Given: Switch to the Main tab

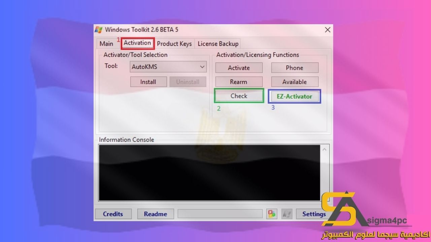Looking at the screenshot, I should [106, 44].
